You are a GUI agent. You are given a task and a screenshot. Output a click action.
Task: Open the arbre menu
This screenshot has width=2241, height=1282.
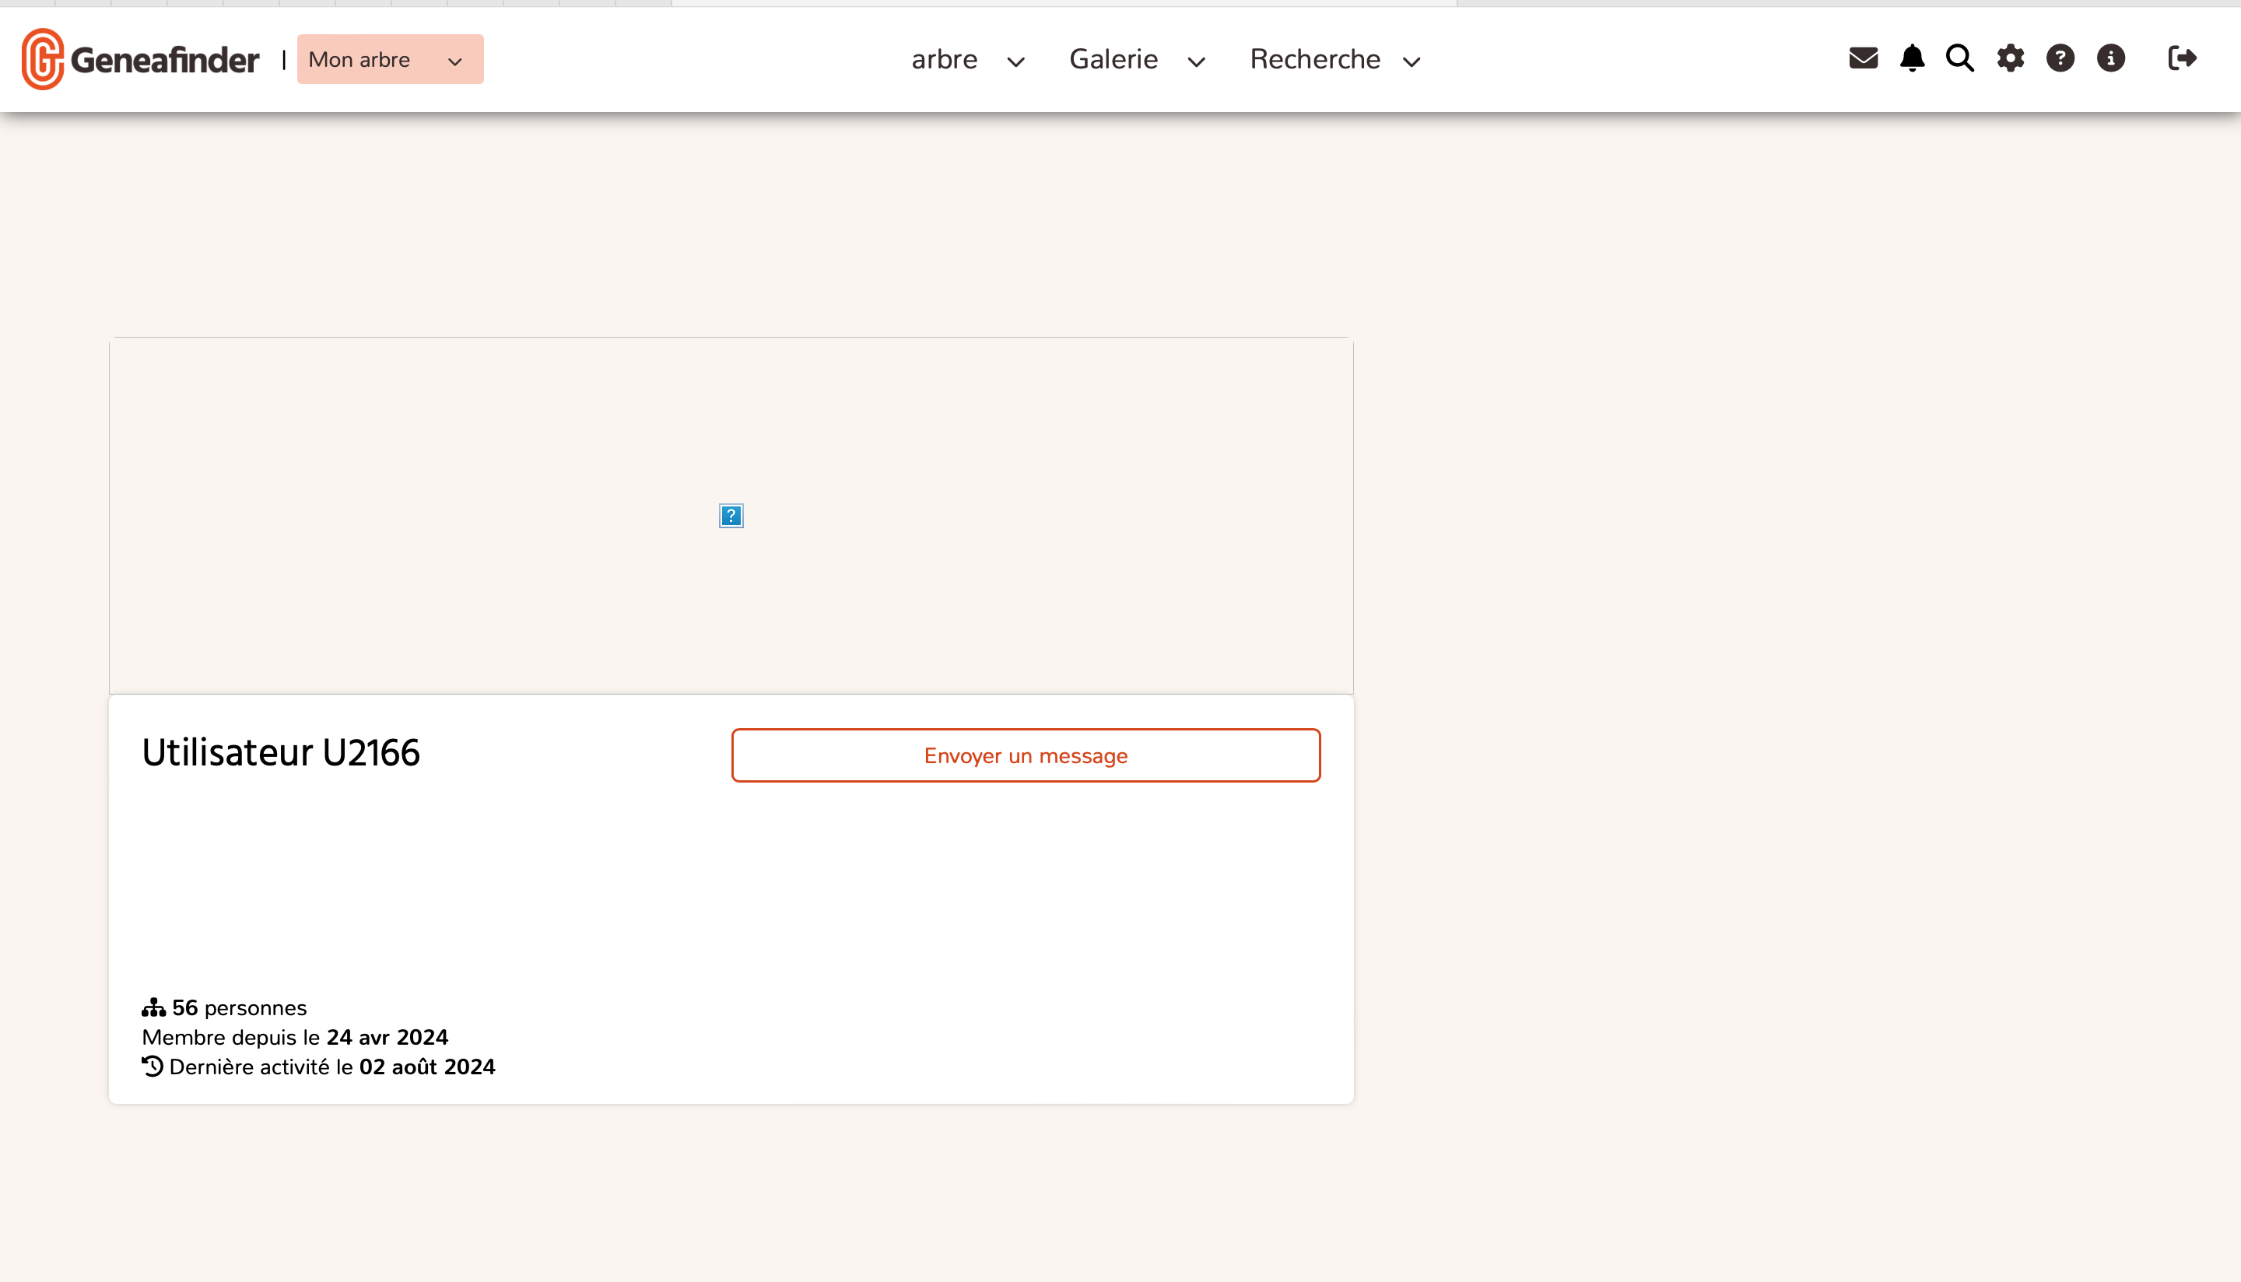[944, 59]
